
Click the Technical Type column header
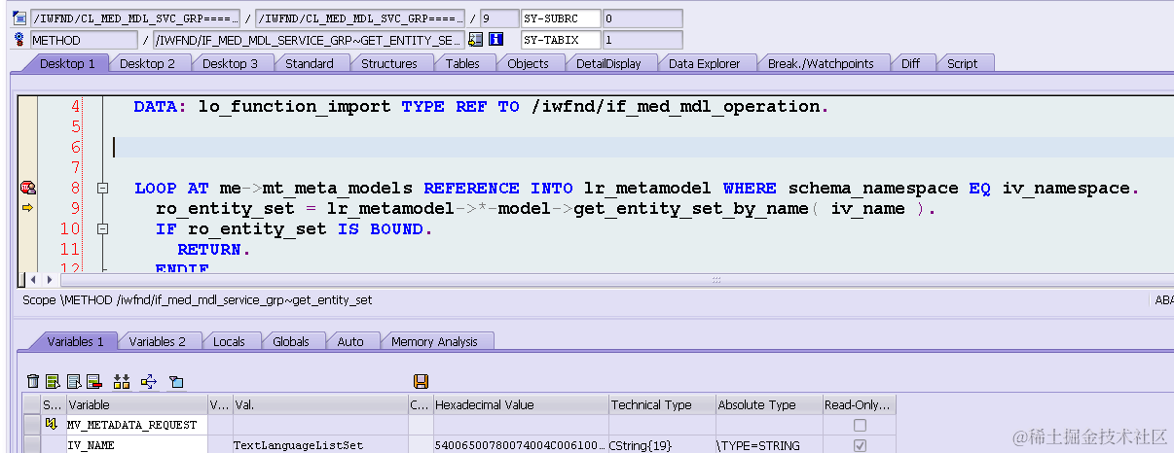click(661, 404)
